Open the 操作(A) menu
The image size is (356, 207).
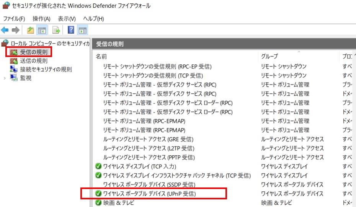pyautogui.click(x=41, y=19)
